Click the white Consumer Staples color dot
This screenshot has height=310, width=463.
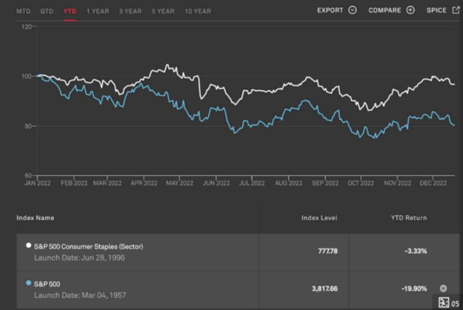(x=28, y=245)
